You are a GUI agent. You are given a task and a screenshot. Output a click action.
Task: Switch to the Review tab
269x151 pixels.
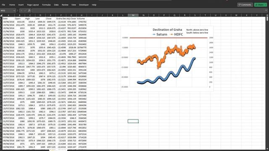[65, 5]
